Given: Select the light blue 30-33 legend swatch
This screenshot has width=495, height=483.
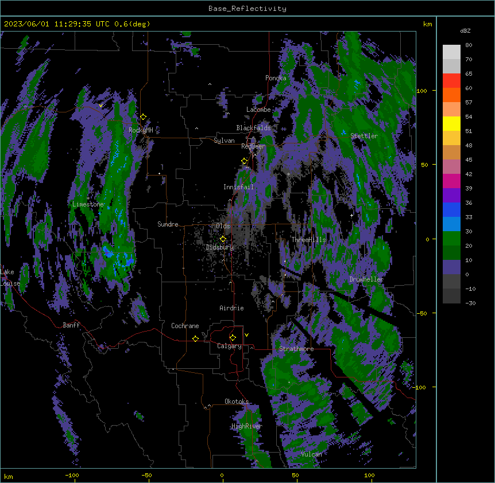Looking at the screenshot, I should [451, 224].
